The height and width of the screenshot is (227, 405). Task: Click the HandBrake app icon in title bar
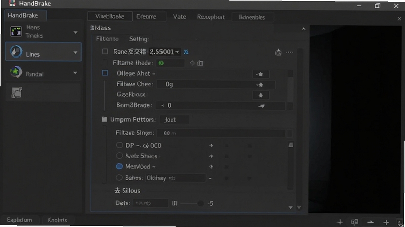point(12,4)
